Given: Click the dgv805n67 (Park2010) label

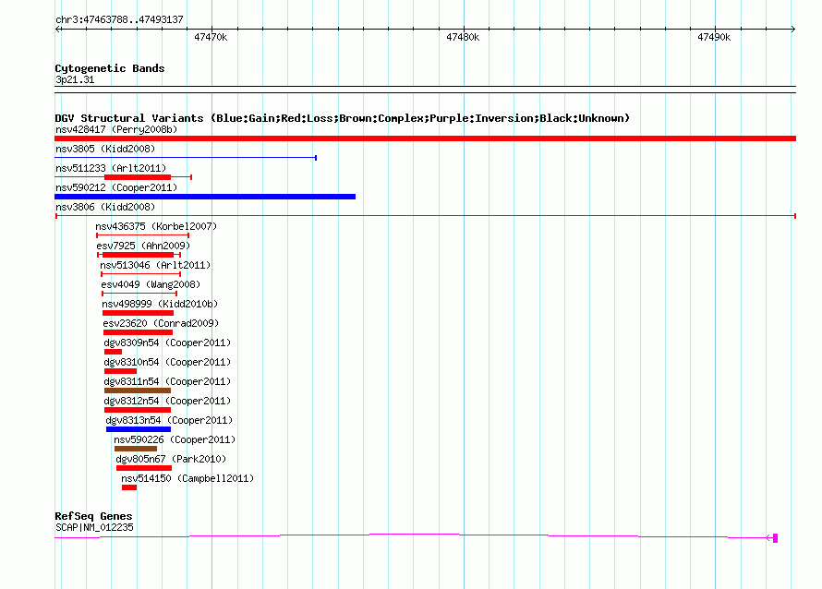Looking at the screenshot, I should pos(171,459).
